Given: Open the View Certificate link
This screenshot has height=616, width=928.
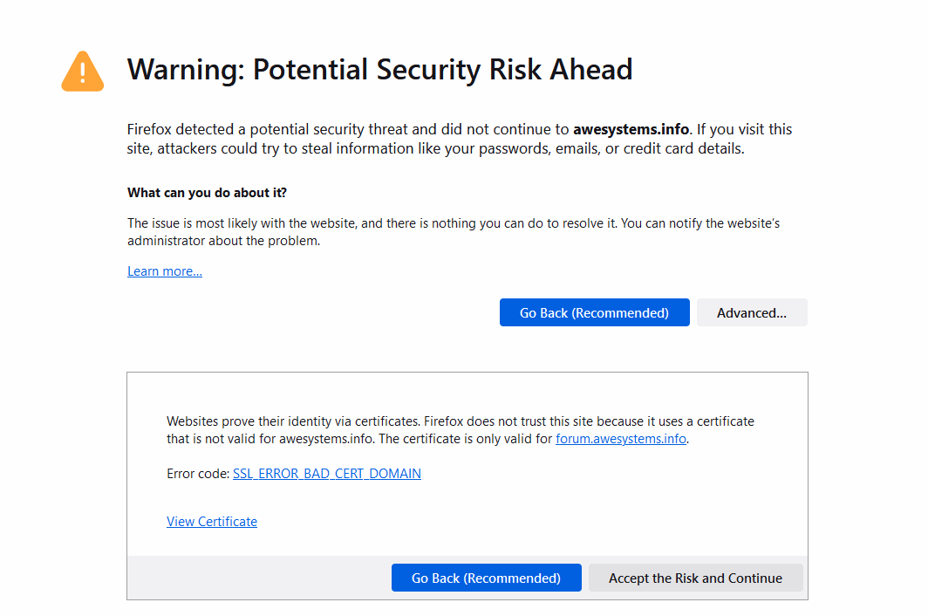Looking at the screenshot, I should tap(212, 522).
